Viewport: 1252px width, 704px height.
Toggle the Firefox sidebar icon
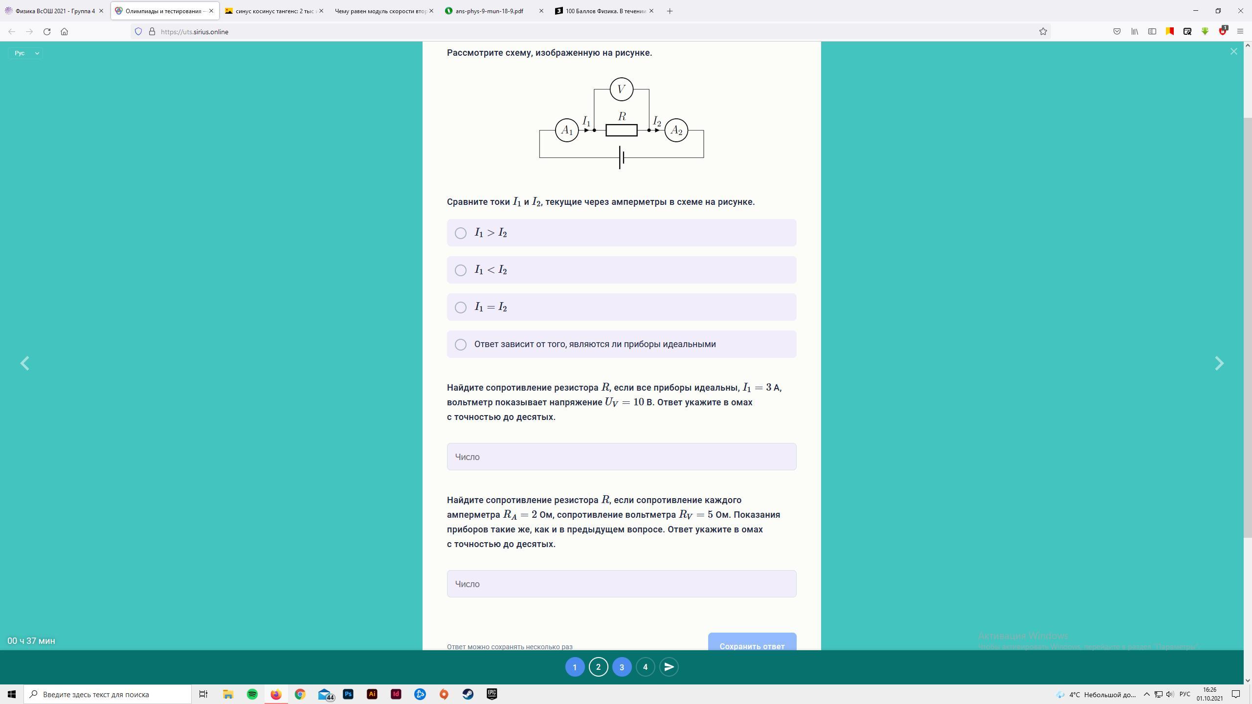point(1152,31)
